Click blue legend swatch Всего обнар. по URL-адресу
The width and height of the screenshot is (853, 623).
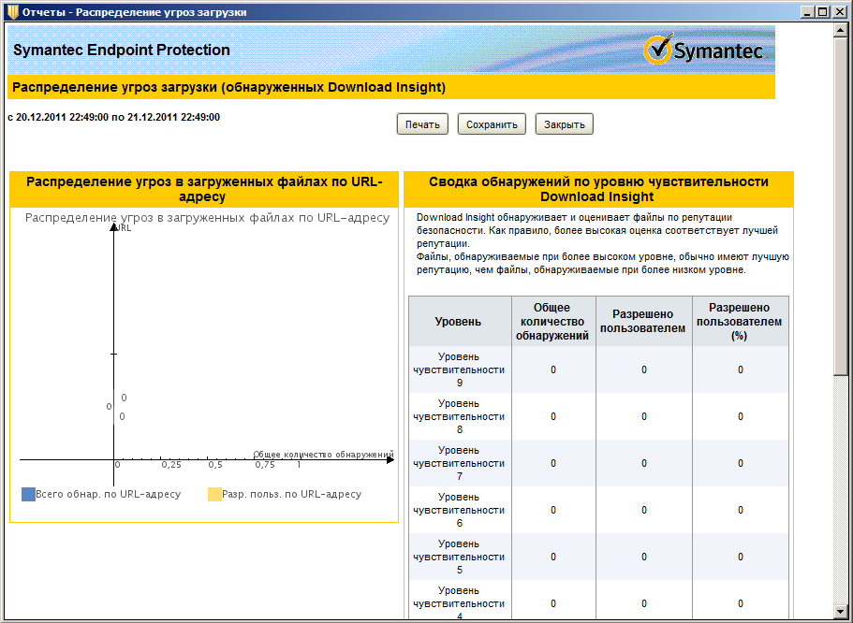click(28, 494)
